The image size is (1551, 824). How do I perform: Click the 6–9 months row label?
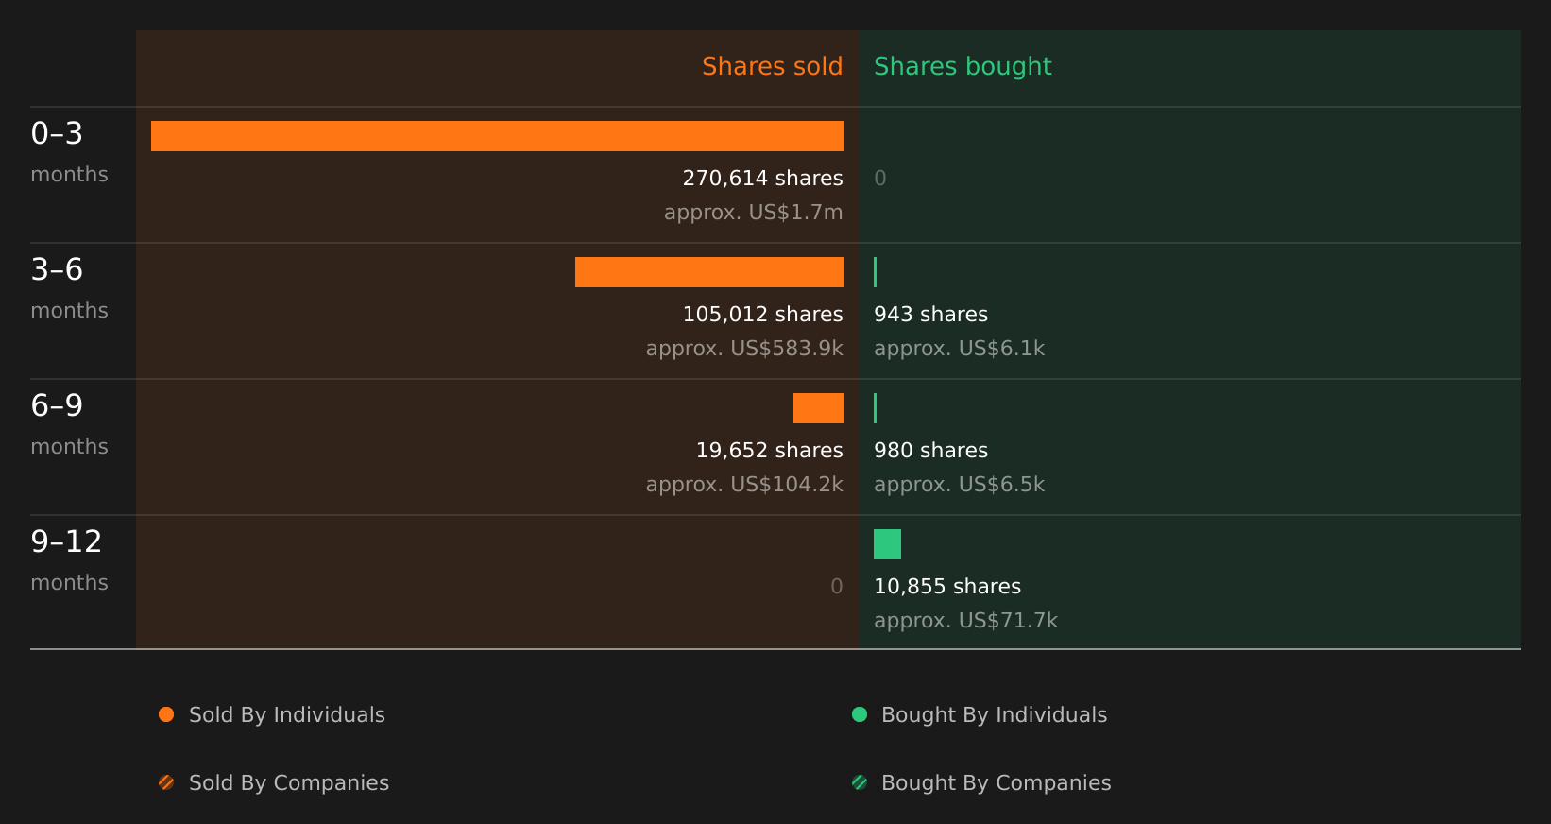69,424
